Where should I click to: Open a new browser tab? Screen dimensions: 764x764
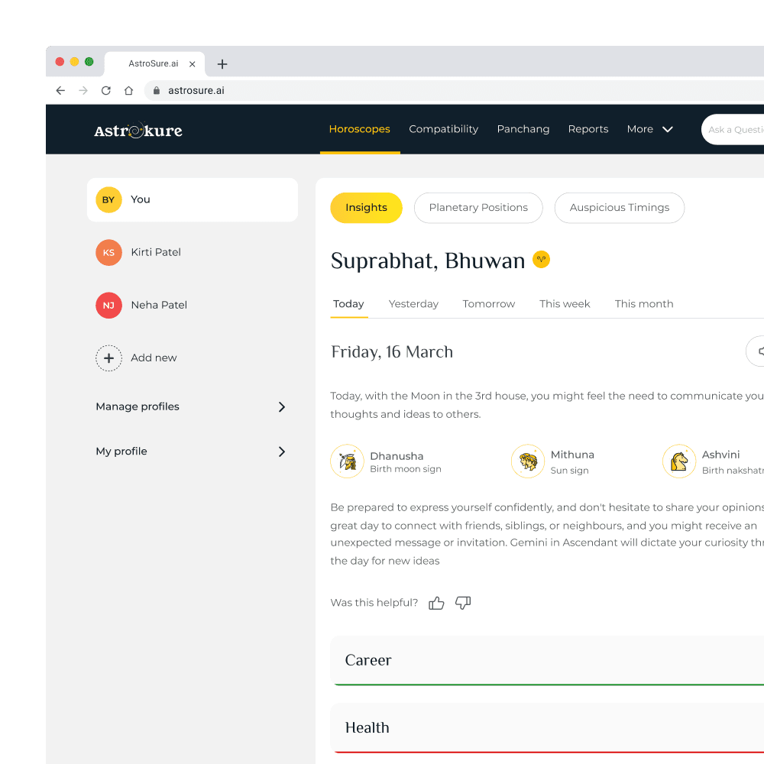(x=222, y=64)
